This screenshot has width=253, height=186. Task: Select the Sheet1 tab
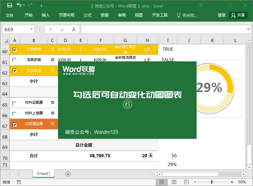coord(44,173)
